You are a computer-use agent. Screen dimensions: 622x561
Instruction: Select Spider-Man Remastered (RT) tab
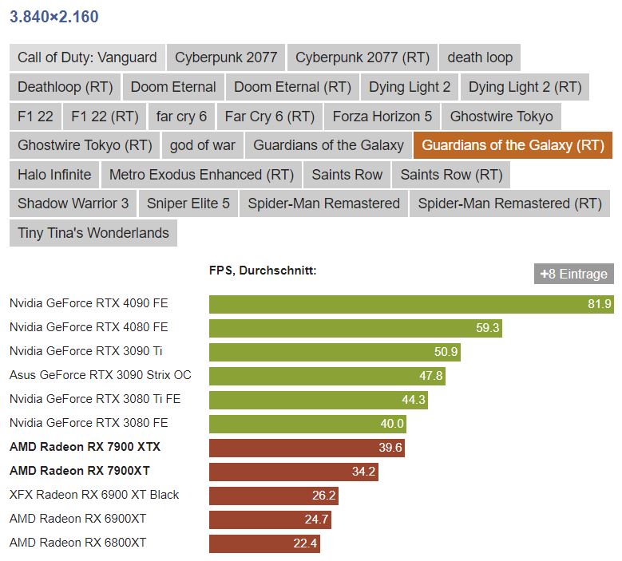coord(509,203)
